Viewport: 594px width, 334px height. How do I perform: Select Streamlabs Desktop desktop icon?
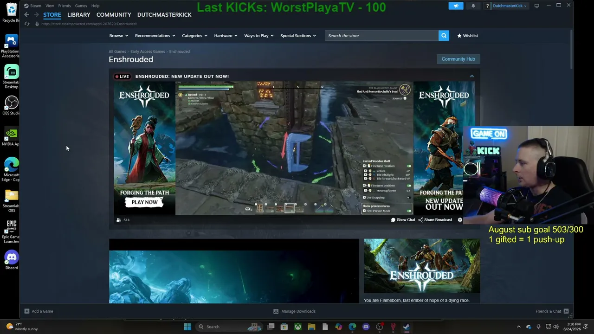click(11, 77)
